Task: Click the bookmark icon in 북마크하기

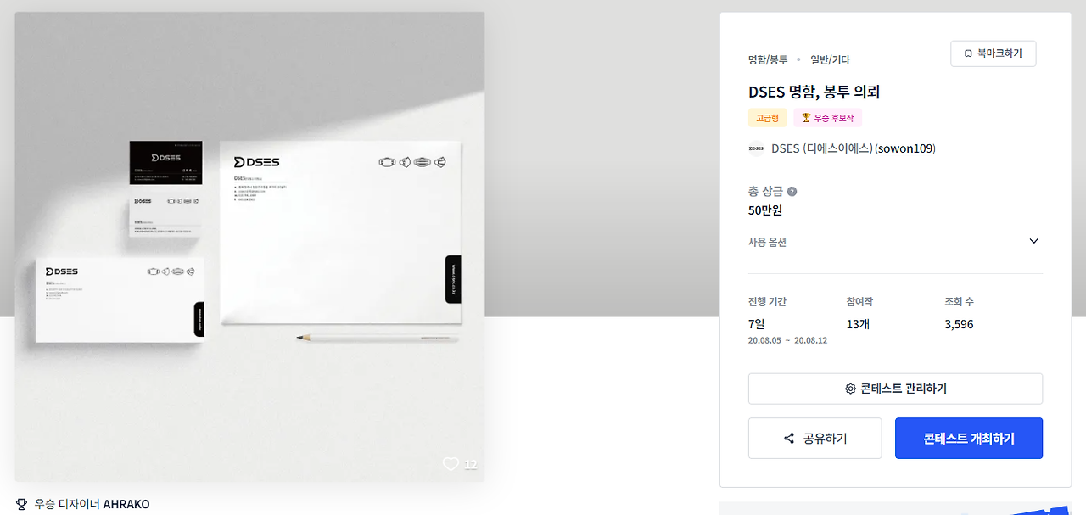Action: [969, 53]
